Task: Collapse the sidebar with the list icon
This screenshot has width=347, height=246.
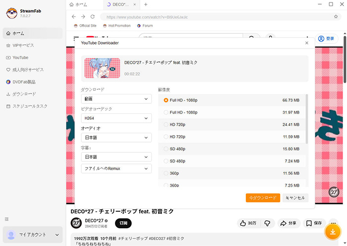Action: point(6,219)
